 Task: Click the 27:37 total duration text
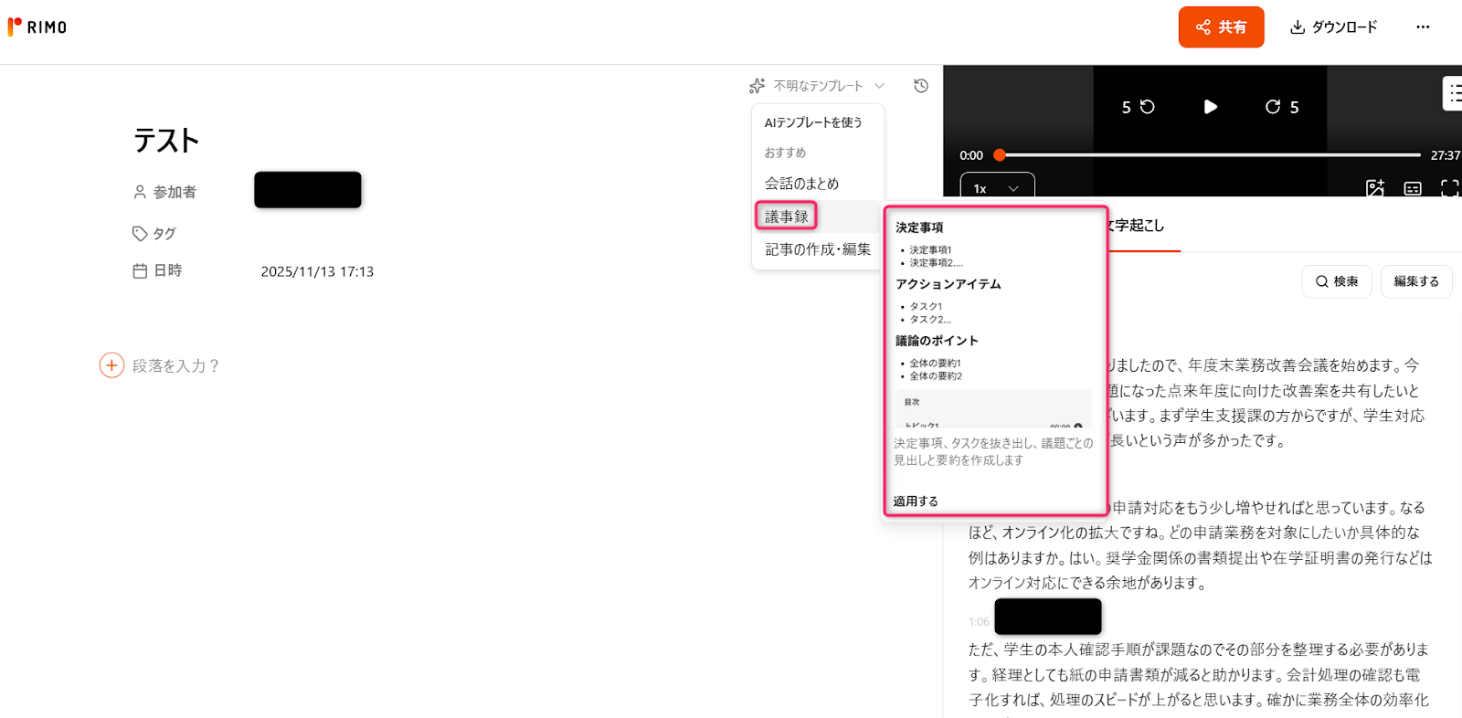click(1446, 155)
